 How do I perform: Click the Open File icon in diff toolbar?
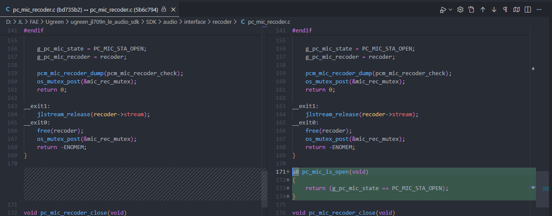pos(472,10)
